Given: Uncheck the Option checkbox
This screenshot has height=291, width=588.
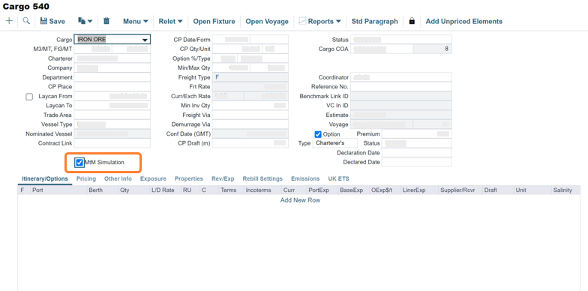Looking at the screenshot, I should click(x=318, y=134).
